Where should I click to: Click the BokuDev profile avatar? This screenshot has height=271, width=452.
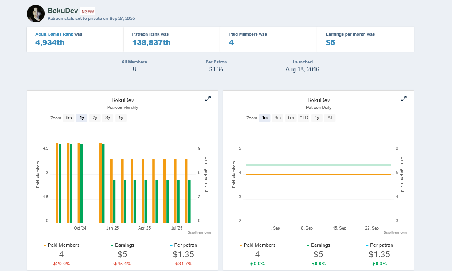pyautogui.click(x=36, y=14)
